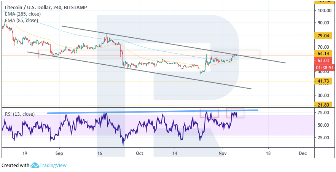Click the Sep date on time axis

[59, 153]
